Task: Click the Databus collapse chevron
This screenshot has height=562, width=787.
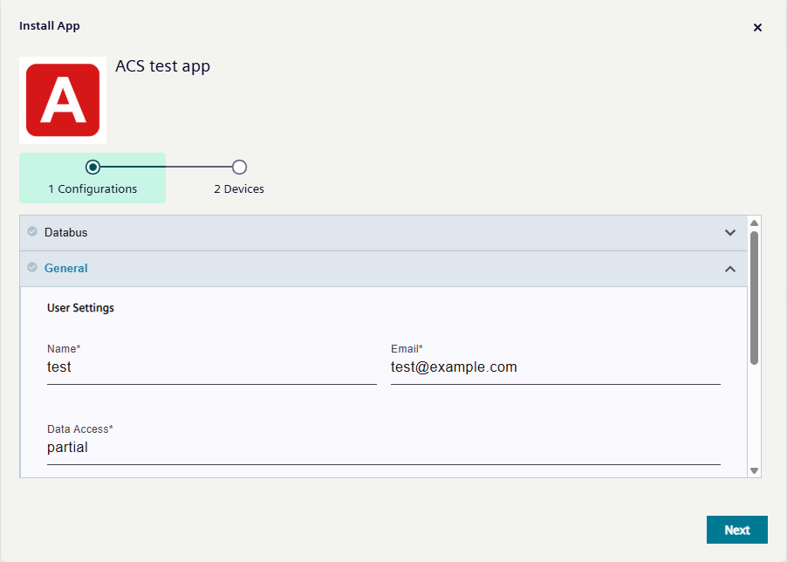Action: (x=730, y=232)
